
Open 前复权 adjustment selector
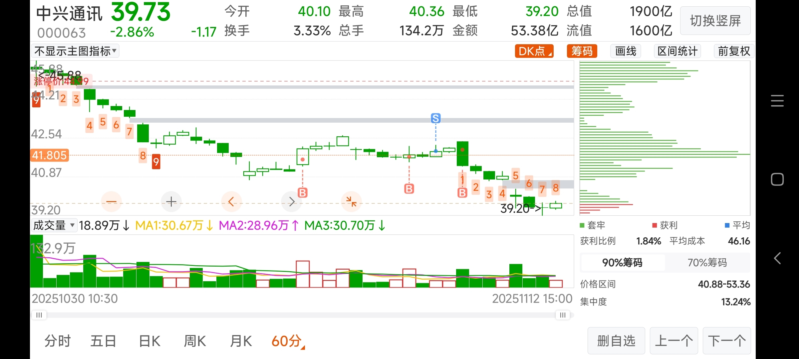tap(734, 51)
